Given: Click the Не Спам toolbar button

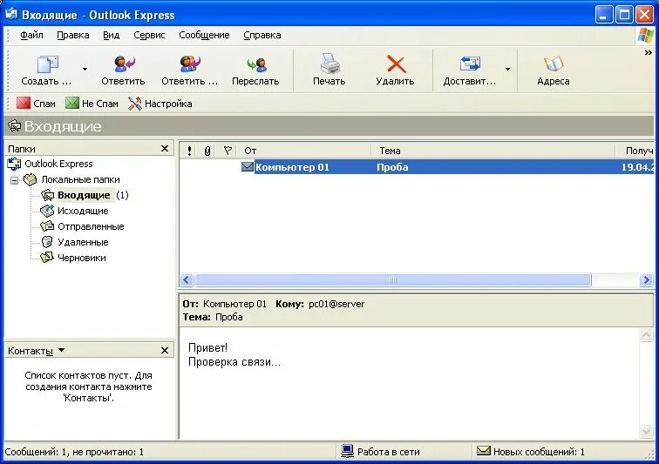Looking at the screenshot, I should [92, 104].
